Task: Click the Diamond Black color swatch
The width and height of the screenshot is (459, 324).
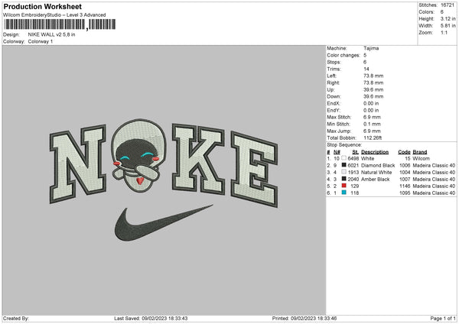Action: (x=343, y=165)
